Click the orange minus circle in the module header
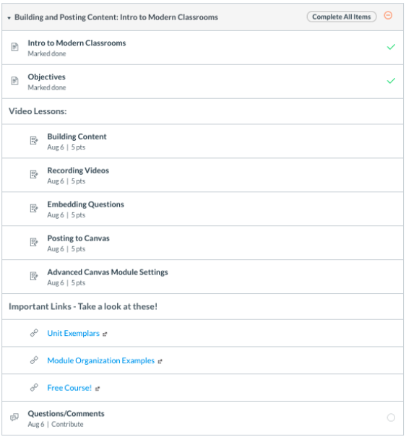 pos(388,15)
